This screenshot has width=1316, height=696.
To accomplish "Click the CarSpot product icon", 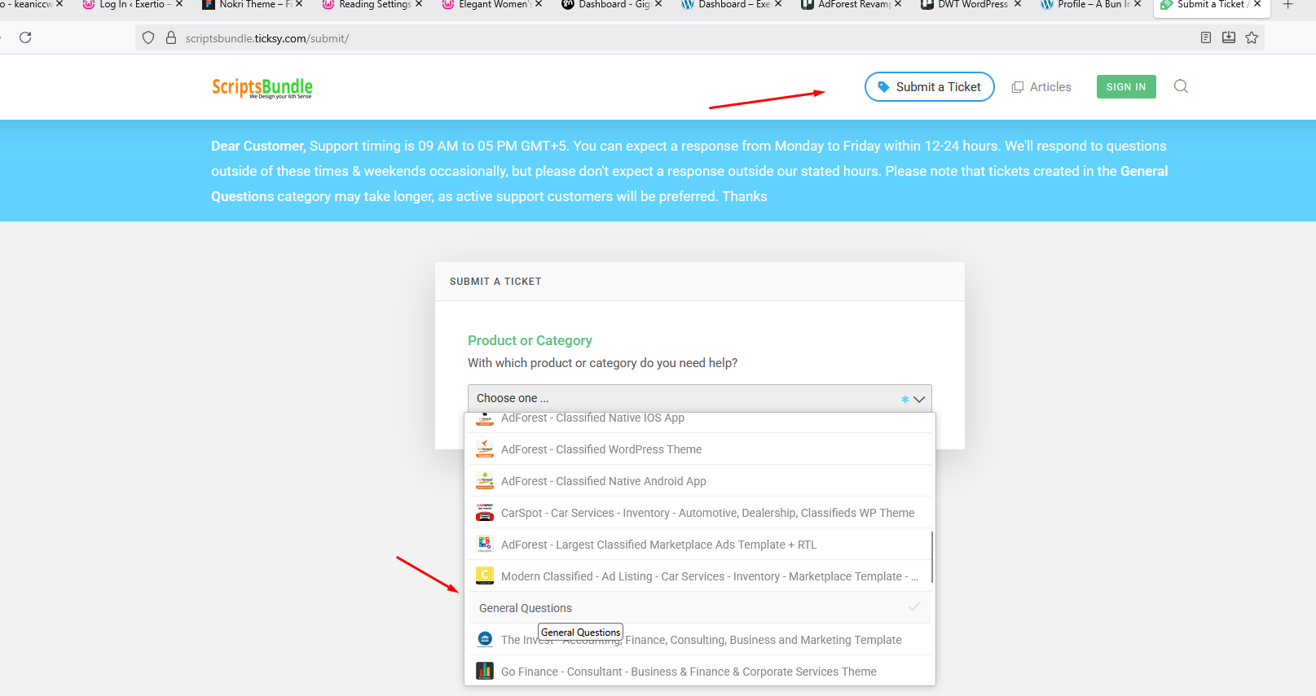I will coord(485,512).
